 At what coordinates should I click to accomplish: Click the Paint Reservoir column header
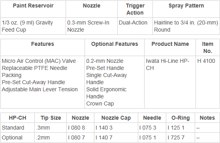click(x=33, y=6)
